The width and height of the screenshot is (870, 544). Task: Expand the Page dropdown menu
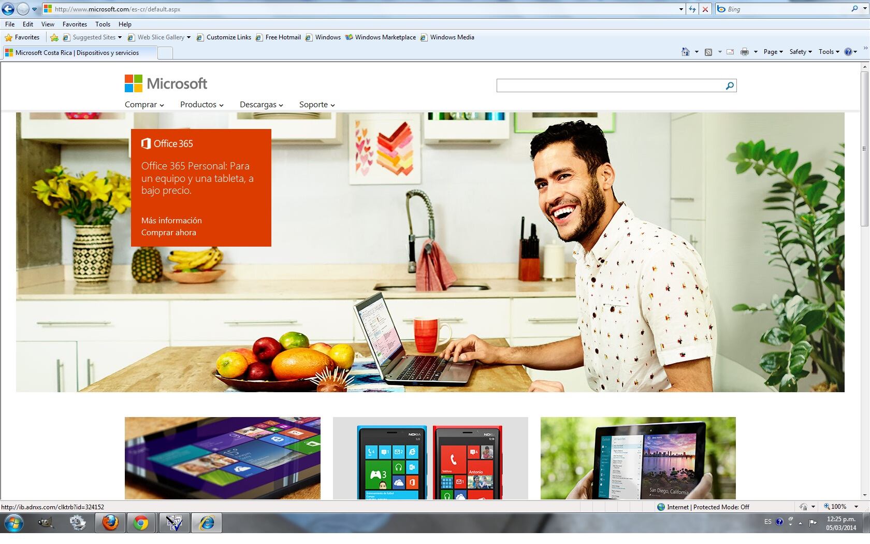point(773,52)
